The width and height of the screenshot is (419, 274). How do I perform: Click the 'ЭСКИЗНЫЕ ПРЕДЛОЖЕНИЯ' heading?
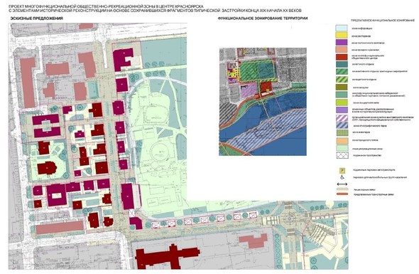pos(37,19)
